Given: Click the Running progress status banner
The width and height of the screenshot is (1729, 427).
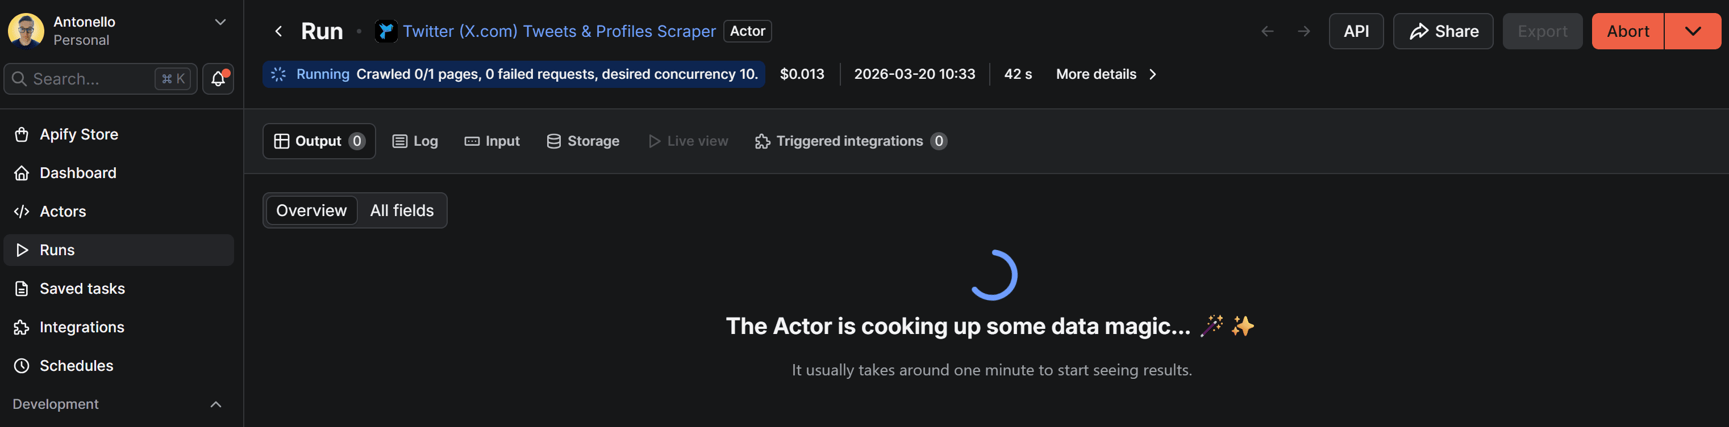Looking at the screenshot, I should [x=514, y=74].
